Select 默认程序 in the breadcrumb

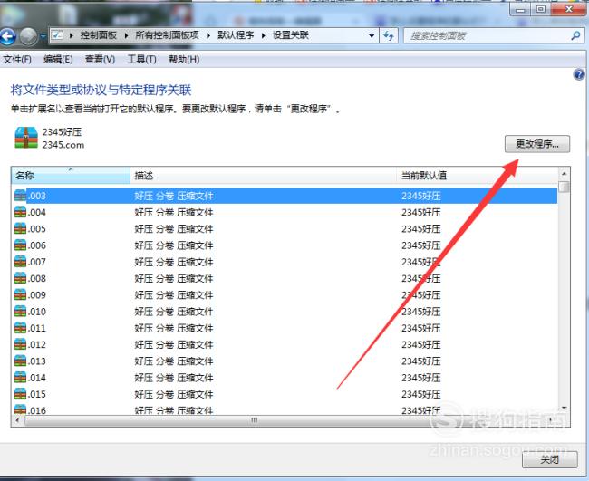236,35
